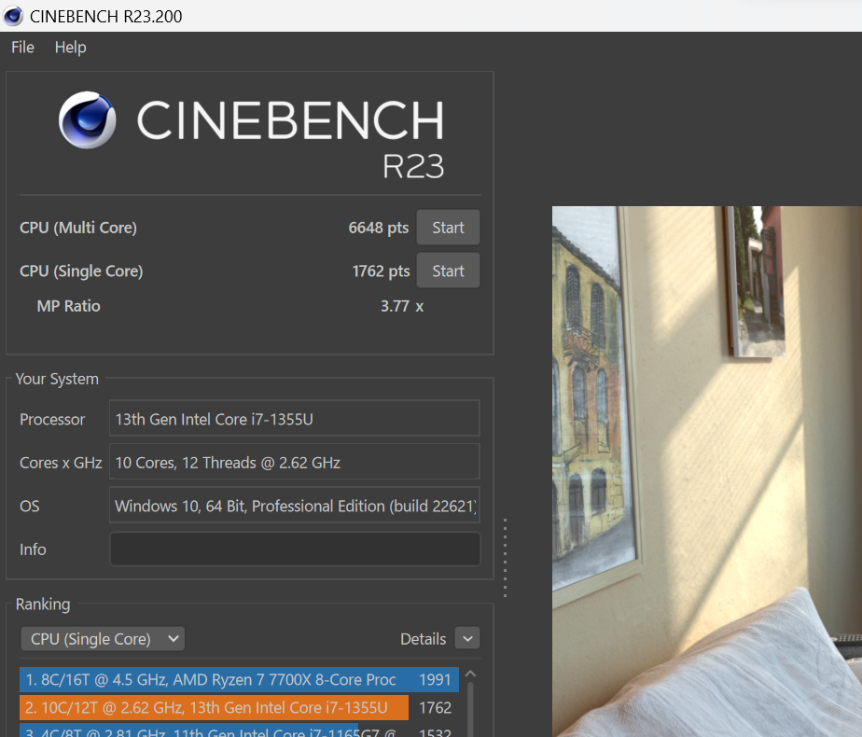Expand the Details arrow button
This screenshot has width=862, height=737.
467,639
